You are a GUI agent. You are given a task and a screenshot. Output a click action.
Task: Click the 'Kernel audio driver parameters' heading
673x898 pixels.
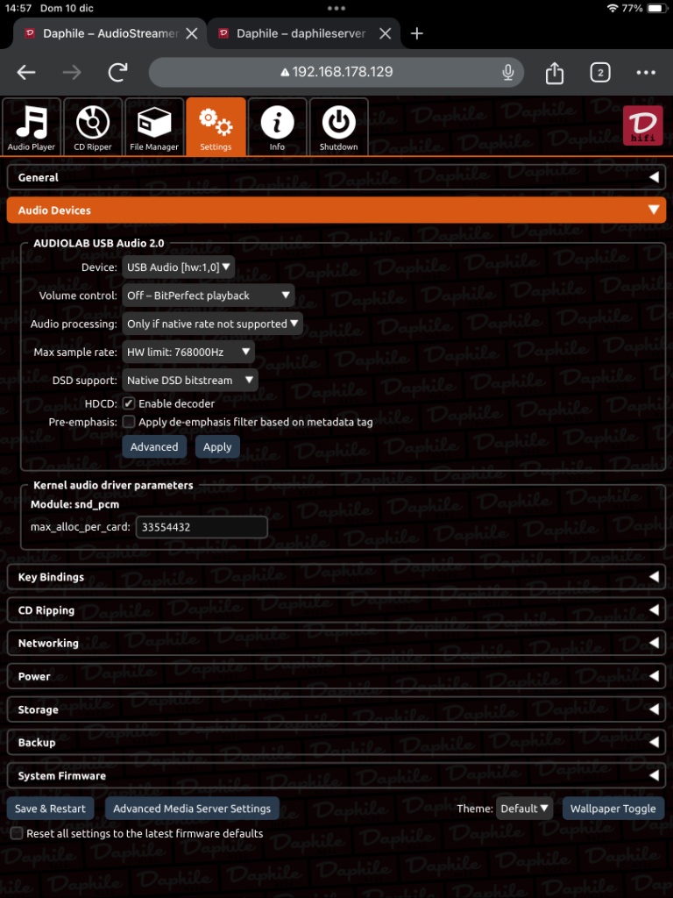[113, 485]
